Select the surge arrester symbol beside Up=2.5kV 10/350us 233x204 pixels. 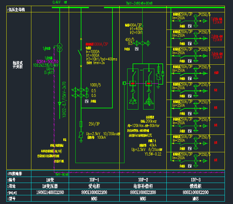tap(81, 135)
